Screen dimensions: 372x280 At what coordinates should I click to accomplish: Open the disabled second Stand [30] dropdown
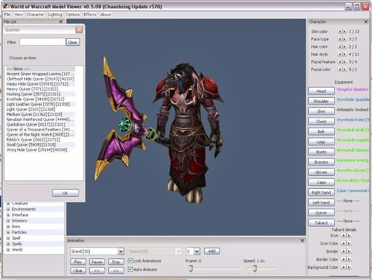coord(179,251)
